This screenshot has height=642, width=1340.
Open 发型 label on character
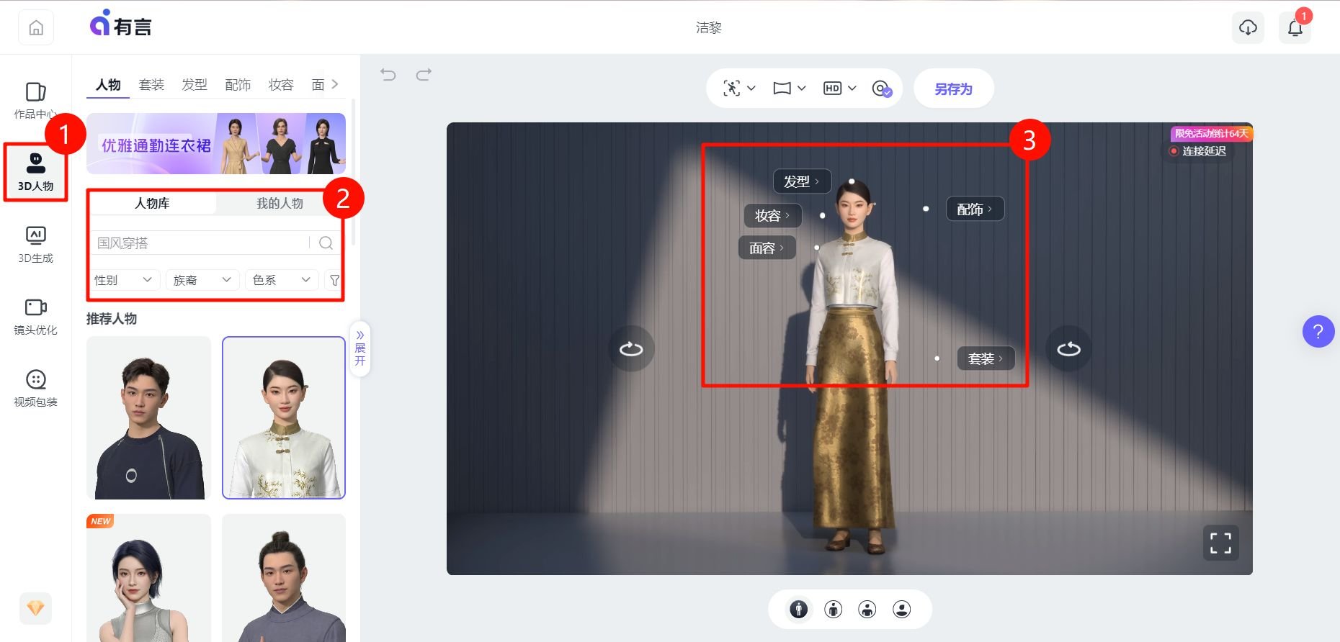802,181
